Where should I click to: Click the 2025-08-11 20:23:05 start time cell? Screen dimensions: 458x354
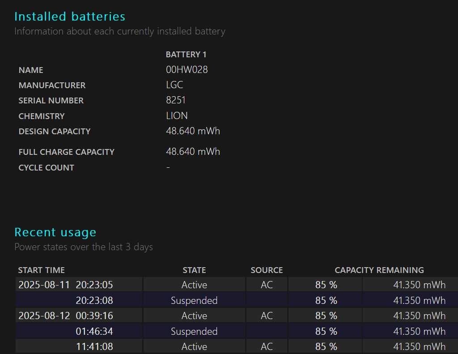pyautogui.click(x=66, y=285)
